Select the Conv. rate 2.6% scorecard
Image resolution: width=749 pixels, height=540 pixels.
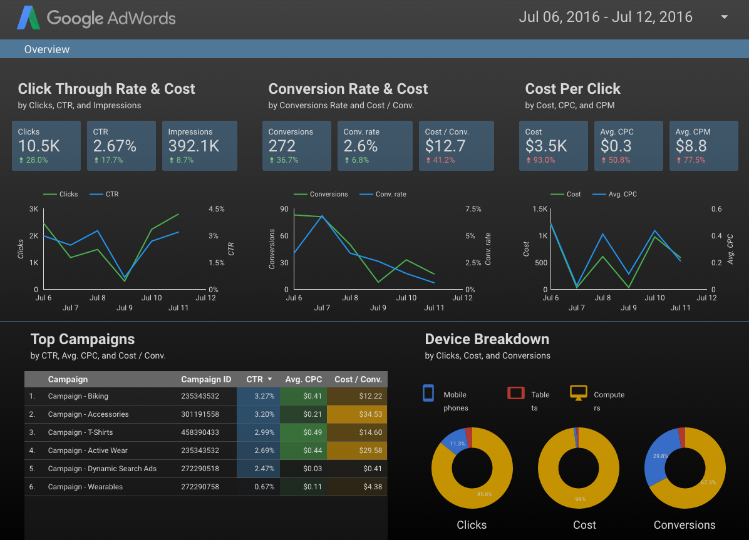pyautogui.click(x=375, y=146)
